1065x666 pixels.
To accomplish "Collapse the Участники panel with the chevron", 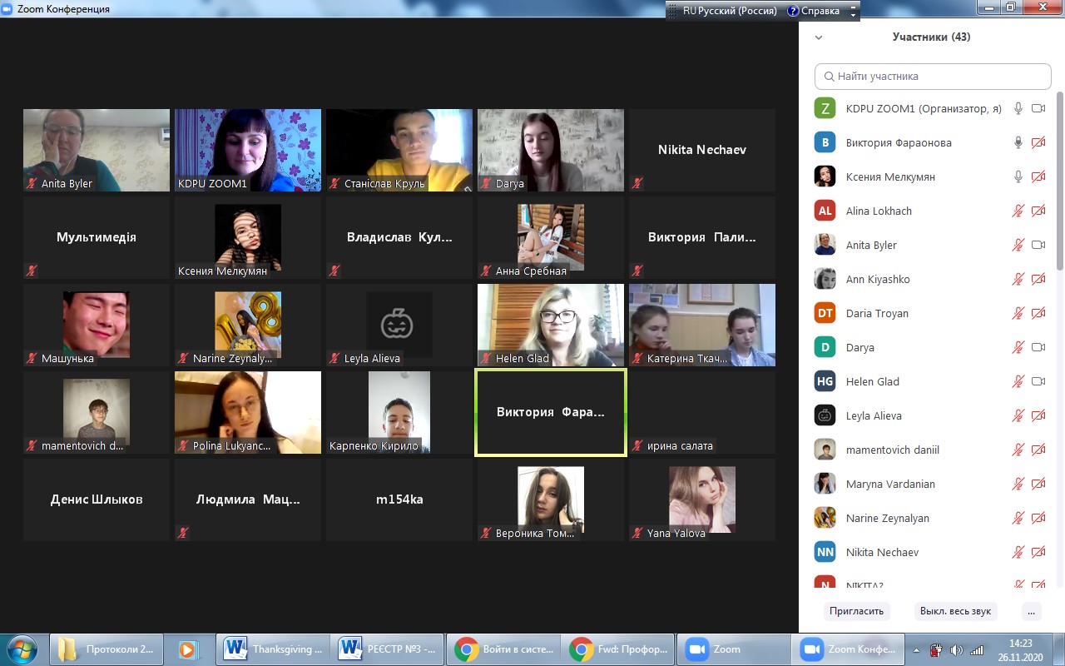I will point(819,37).
